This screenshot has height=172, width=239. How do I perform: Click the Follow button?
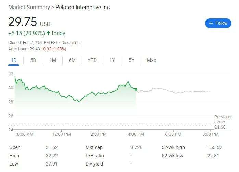tap(218, 23)
